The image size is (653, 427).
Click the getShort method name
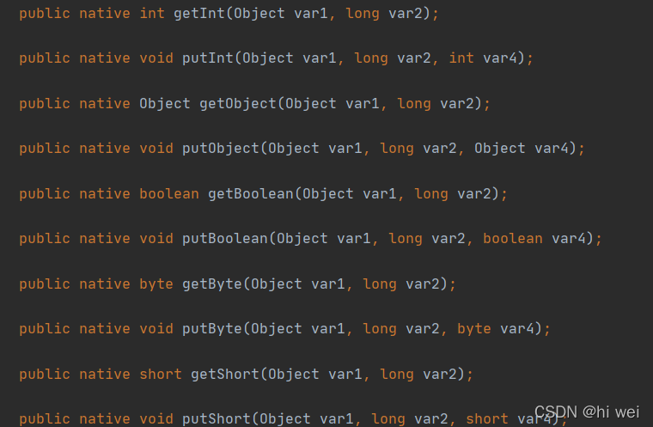[x=225, y=374]
